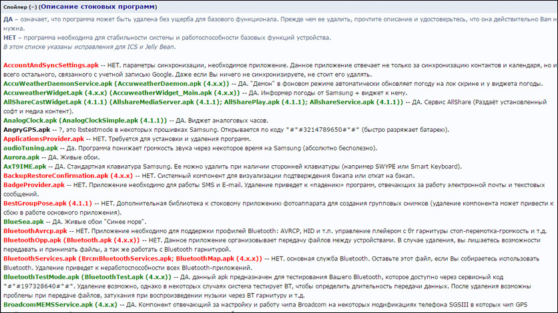Click BluetoothOpp.apk (Bluetooth.apk) entry name

coord(71,240)
